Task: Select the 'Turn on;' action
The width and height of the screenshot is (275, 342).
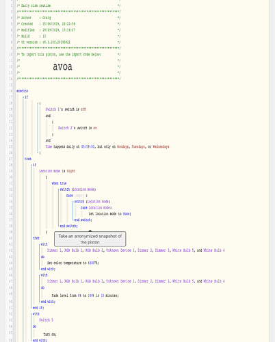Action: pyautogui.click(x=50, y=334)
